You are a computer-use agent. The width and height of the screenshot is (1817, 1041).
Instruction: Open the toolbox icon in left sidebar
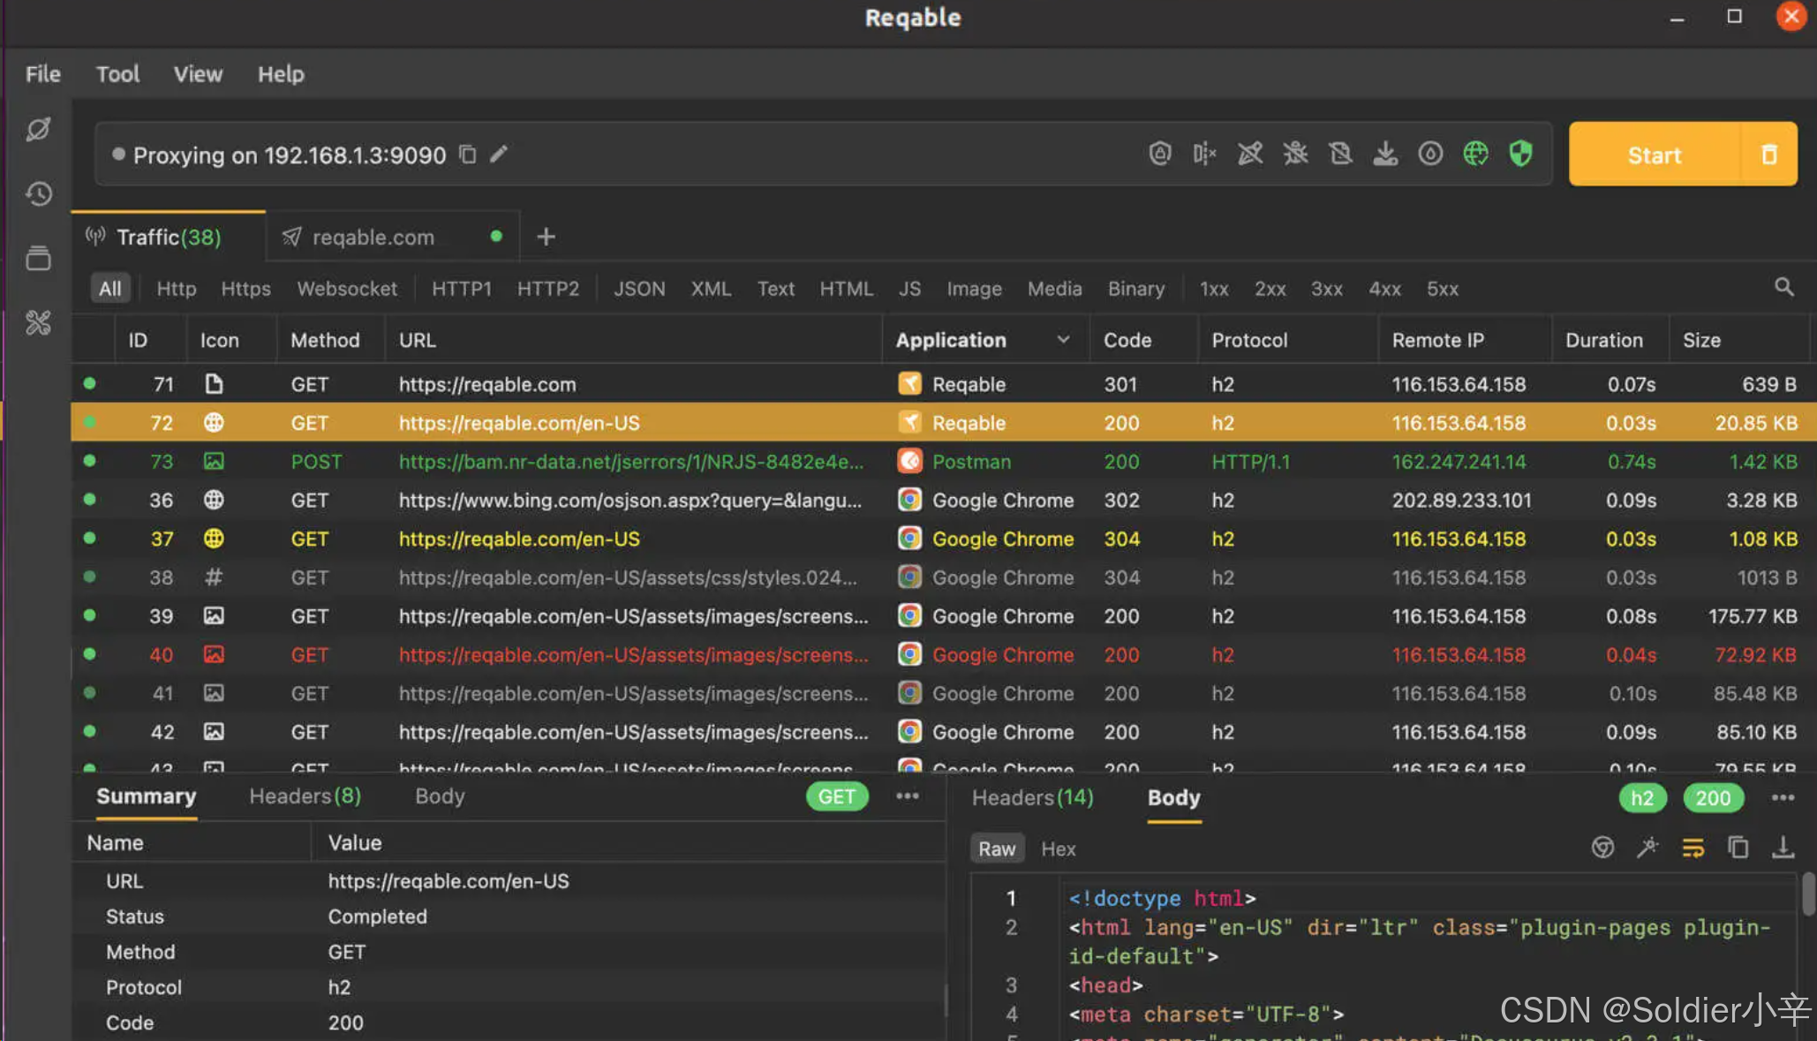click(38, 323)
